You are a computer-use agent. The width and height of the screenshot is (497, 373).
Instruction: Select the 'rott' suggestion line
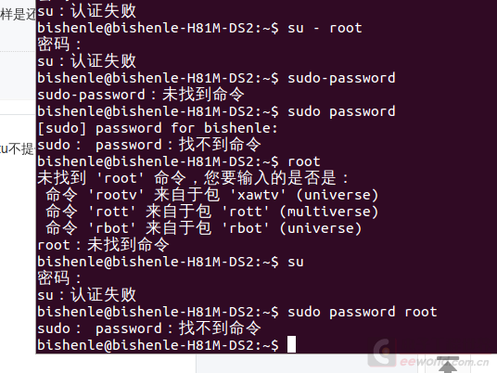tap(211, 212)
